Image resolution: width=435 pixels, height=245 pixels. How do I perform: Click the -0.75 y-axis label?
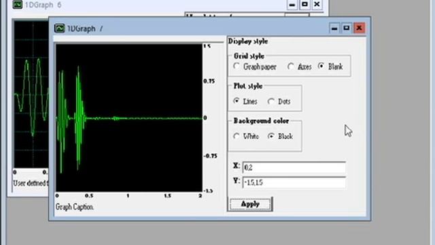(210, 156)
